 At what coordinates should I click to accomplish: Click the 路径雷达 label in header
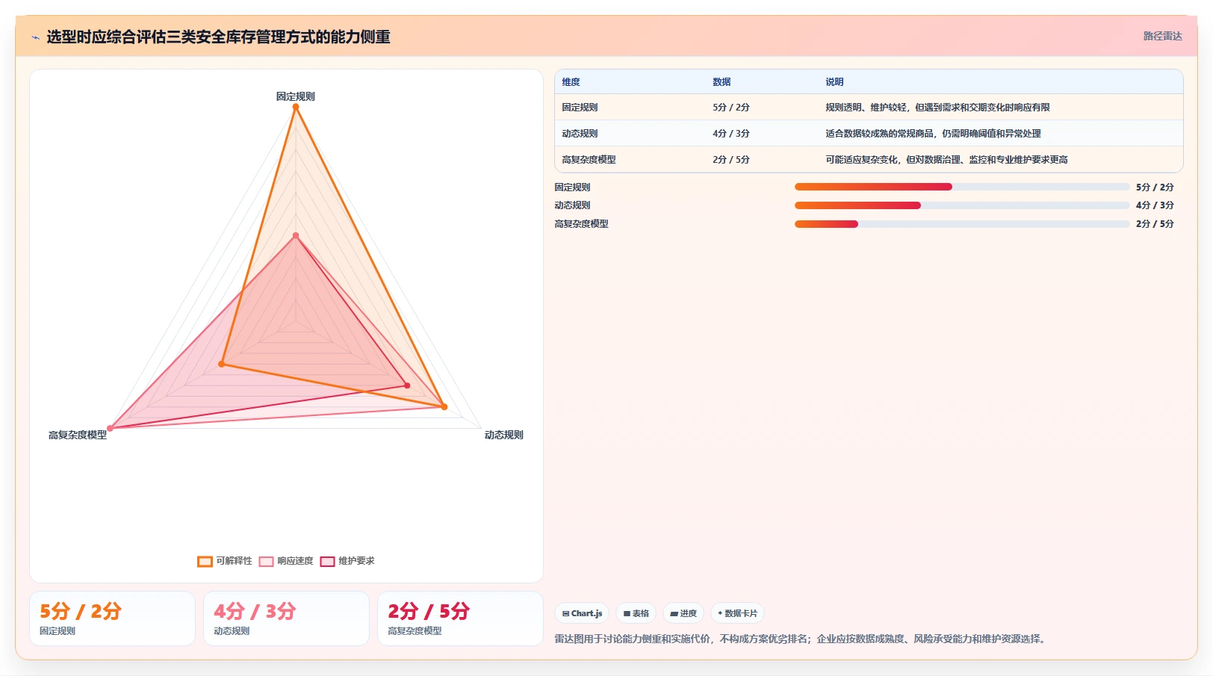tap(1162, 36)
